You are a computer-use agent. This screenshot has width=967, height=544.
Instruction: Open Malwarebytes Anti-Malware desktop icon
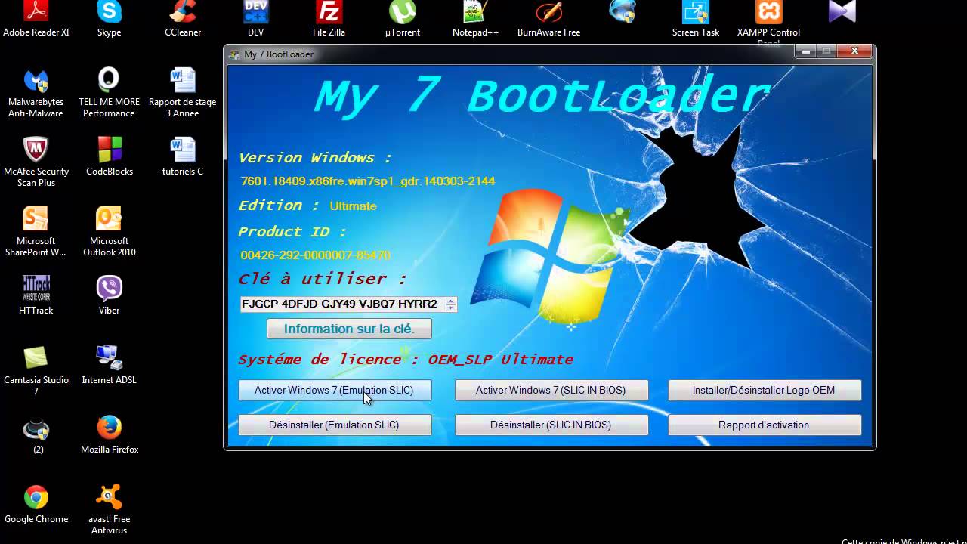(x=36, y=94)
